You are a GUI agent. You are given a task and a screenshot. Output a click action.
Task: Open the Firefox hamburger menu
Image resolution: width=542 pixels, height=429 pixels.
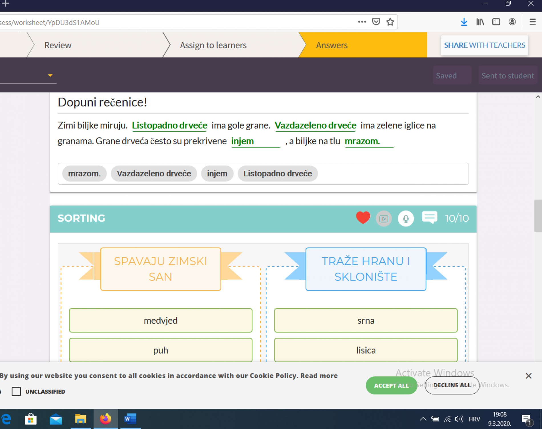[x=532, y=22]
